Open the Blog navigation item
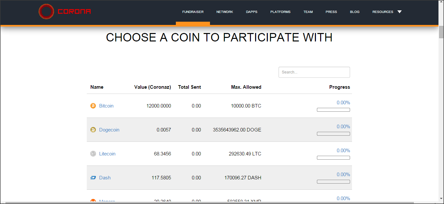 click(x=355, y=12)
